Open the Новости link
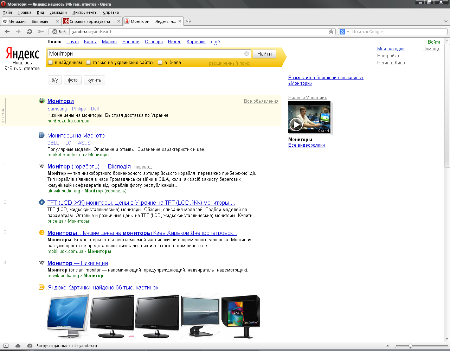Screen dimensions: 450x351 pos(131,42)
